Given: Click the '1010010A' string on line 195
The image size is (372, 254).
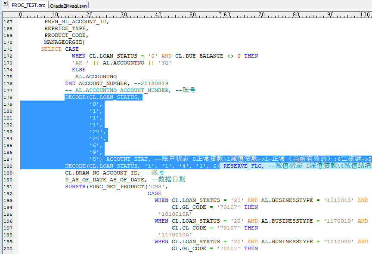Looking at the screenshot, I should pos(175,214).
